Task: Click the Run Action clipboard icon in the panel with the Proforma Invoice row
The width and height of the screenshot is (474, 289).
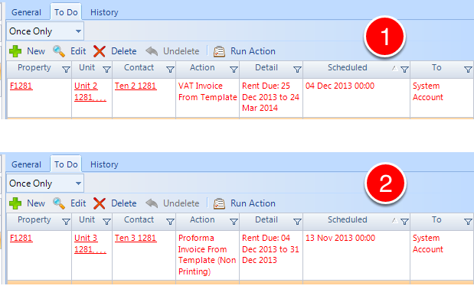Action: tap(219, 203)
